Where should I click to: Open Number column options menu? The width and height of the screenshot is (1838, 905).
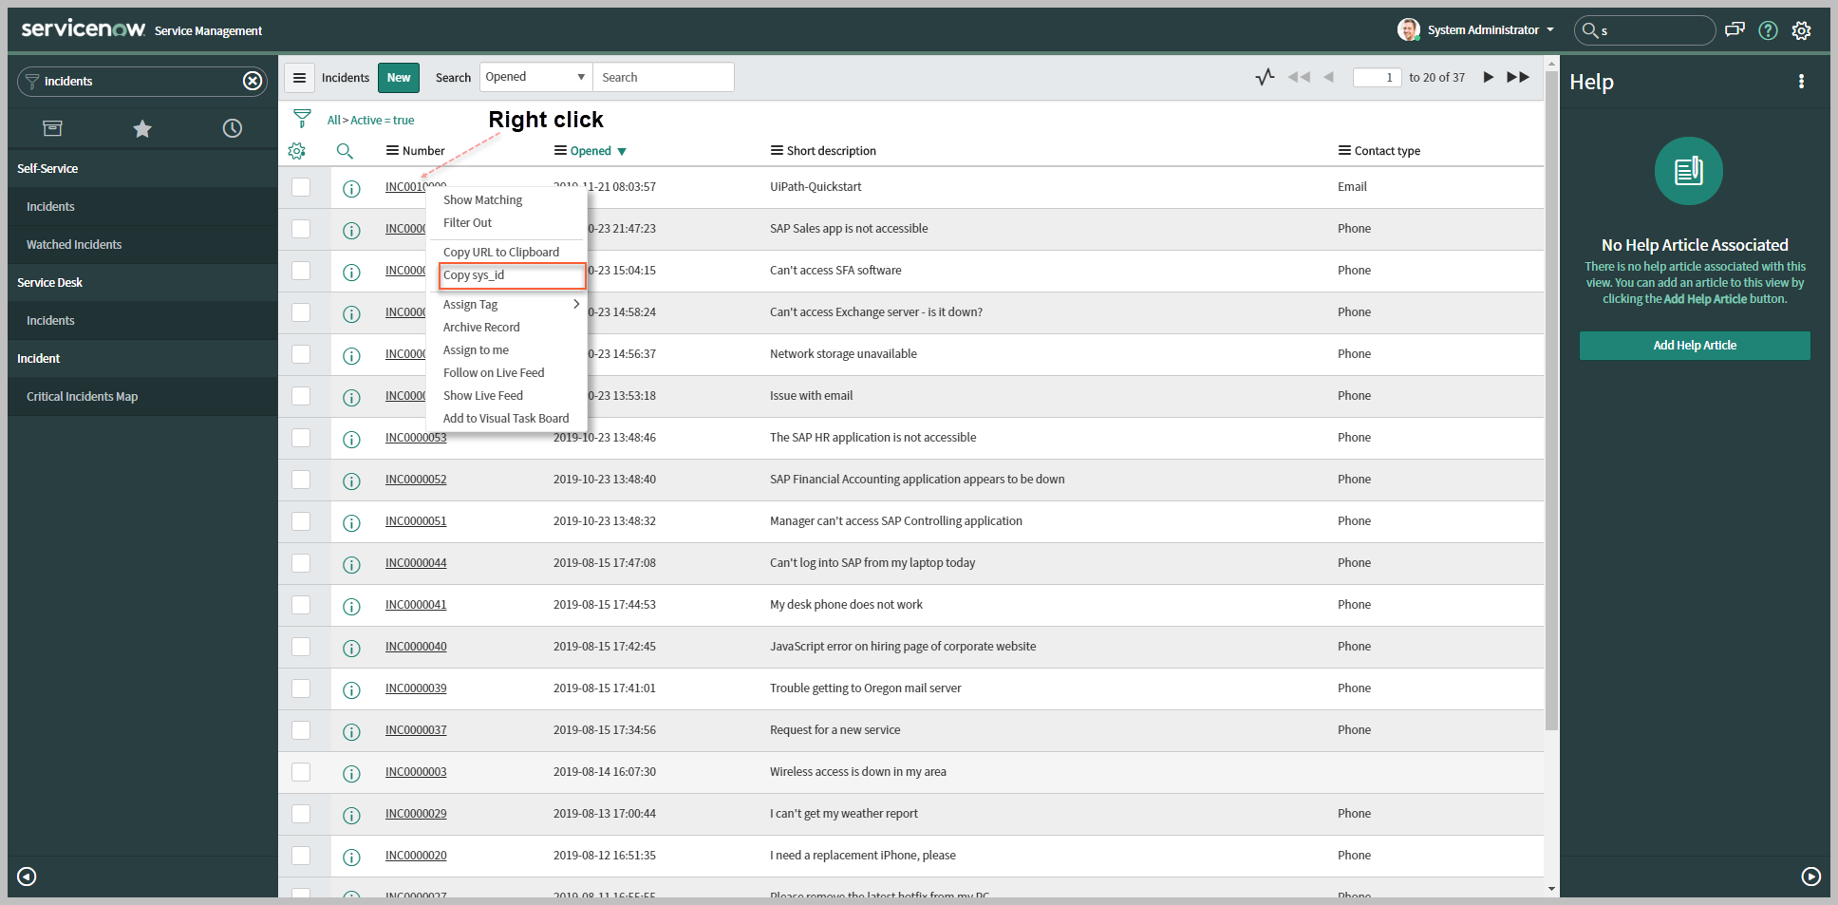[392, 151]
